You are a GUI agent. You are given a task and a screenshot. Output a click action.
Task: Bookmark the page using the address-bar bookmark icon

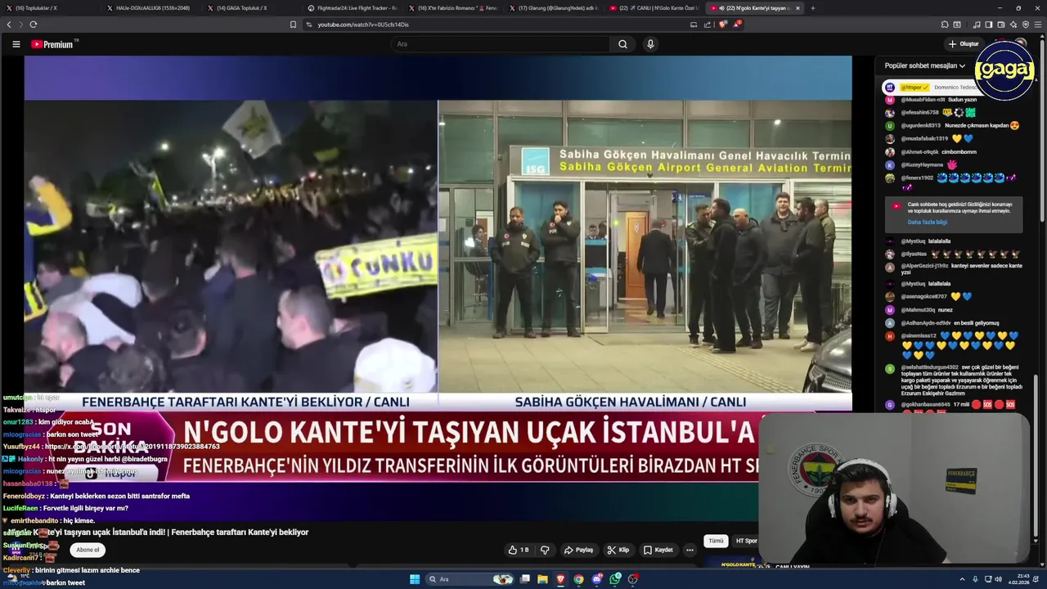click(293, 25)
